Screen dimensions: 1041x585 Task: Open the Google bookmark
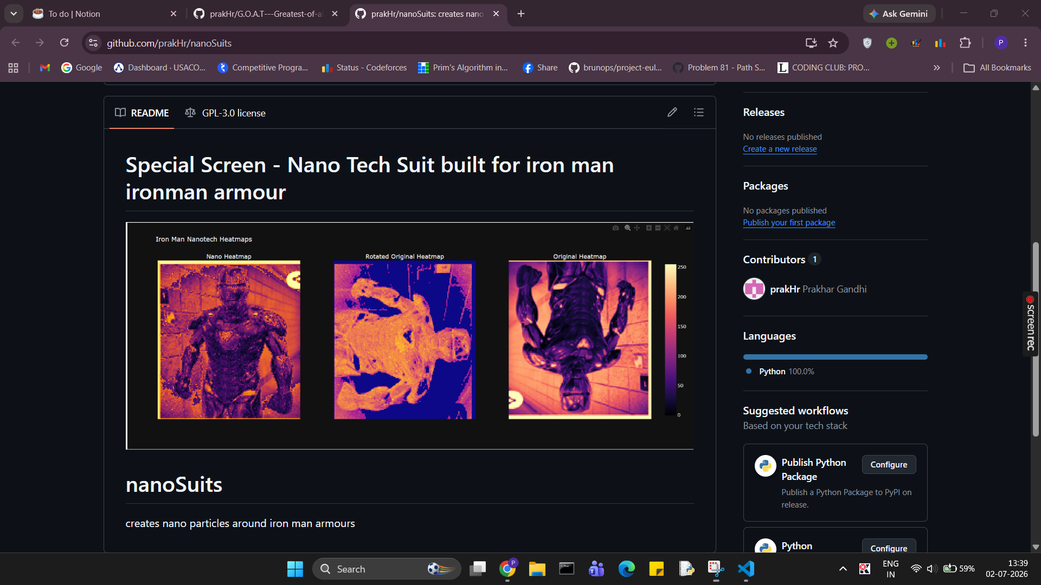coord(82,68)
